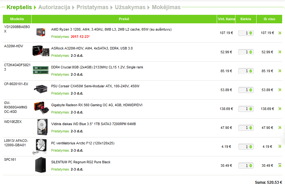Remove Gigabyte Radeon RX 560 from cart
The height and width of the screenshot is (191, 285).
(x=280, y=109)
